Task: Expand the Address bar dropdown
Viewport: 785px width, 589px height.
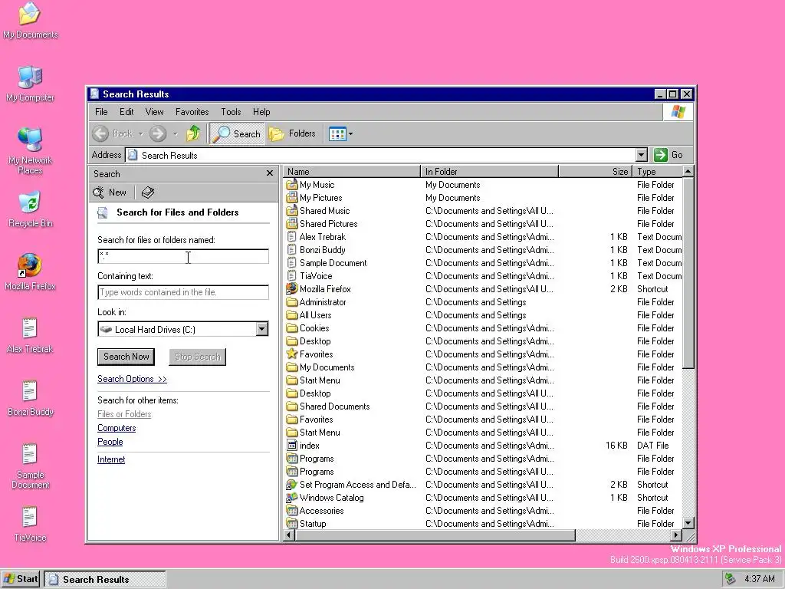Action: coord(642,155)
